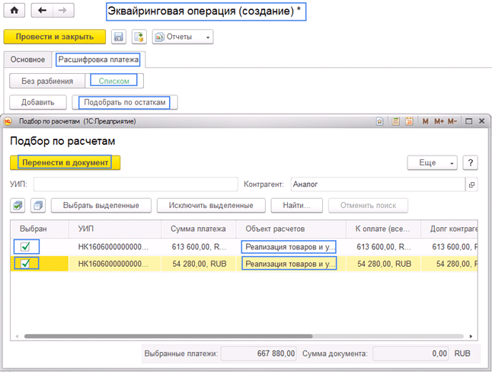492x372 pixels.
Task: Open the Расшифровка платежа tab
Action: point(99,59)
